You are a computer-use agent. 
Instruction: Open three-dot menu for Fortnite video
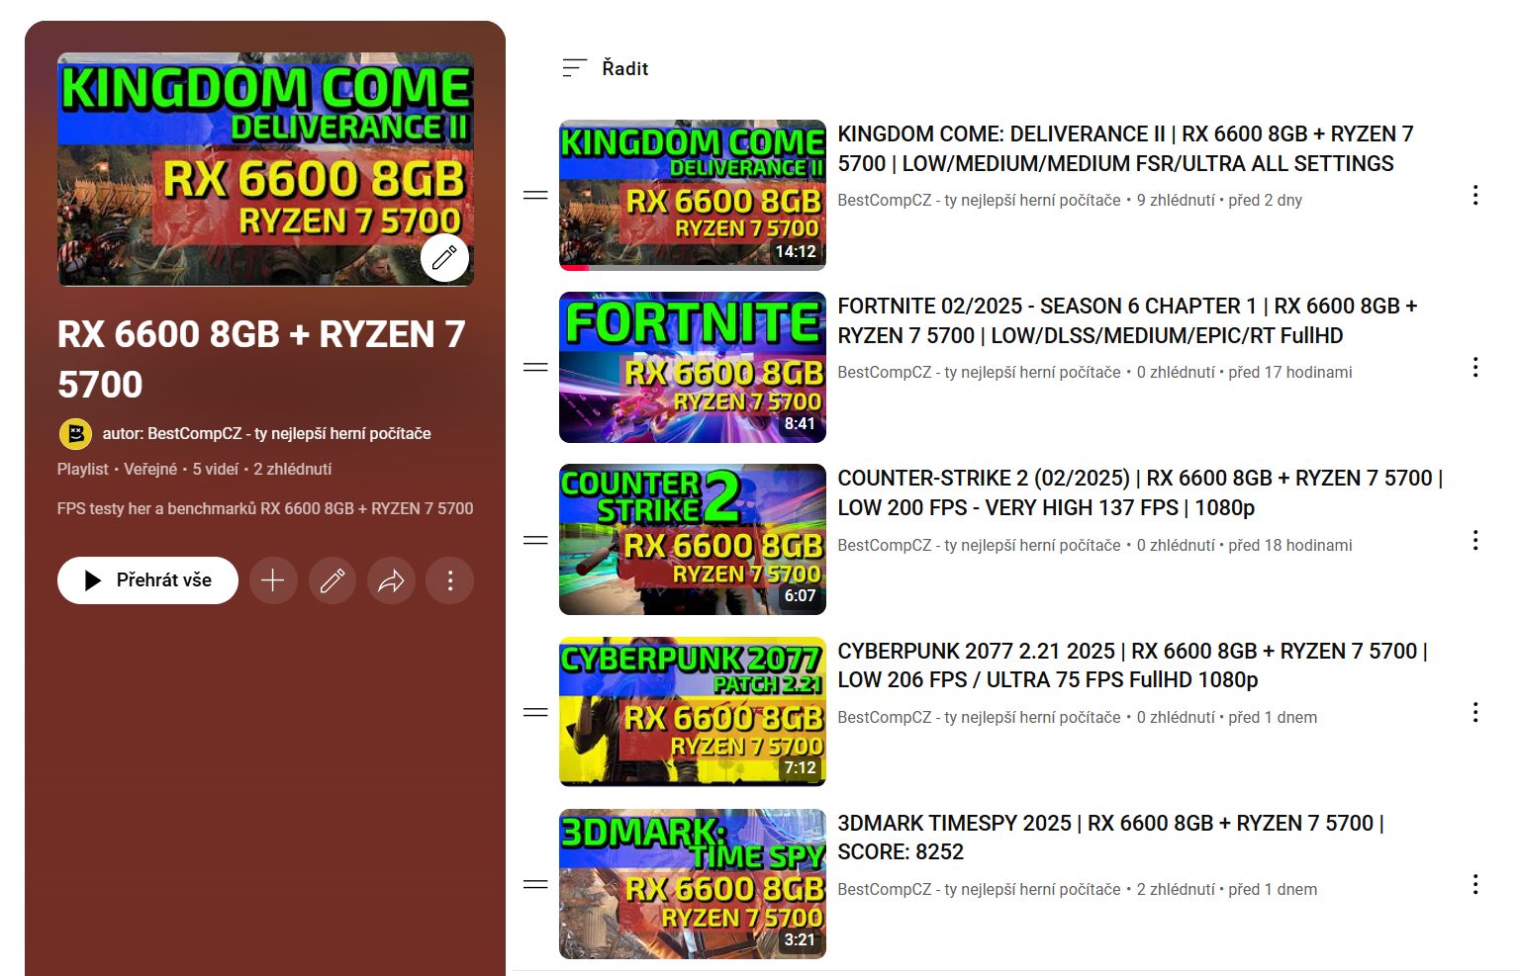coord(1474,368)
